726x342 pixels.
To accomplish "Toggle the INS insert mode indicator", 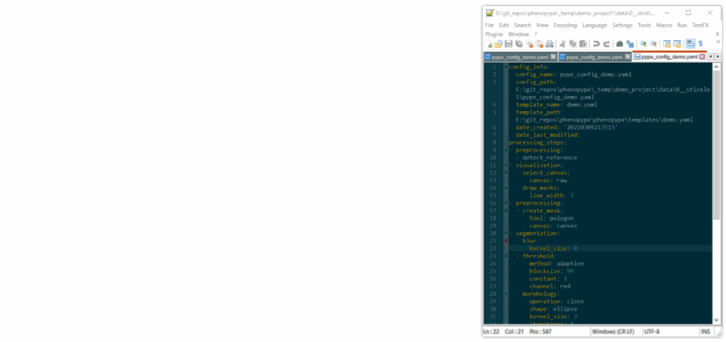I will (705, 332).
